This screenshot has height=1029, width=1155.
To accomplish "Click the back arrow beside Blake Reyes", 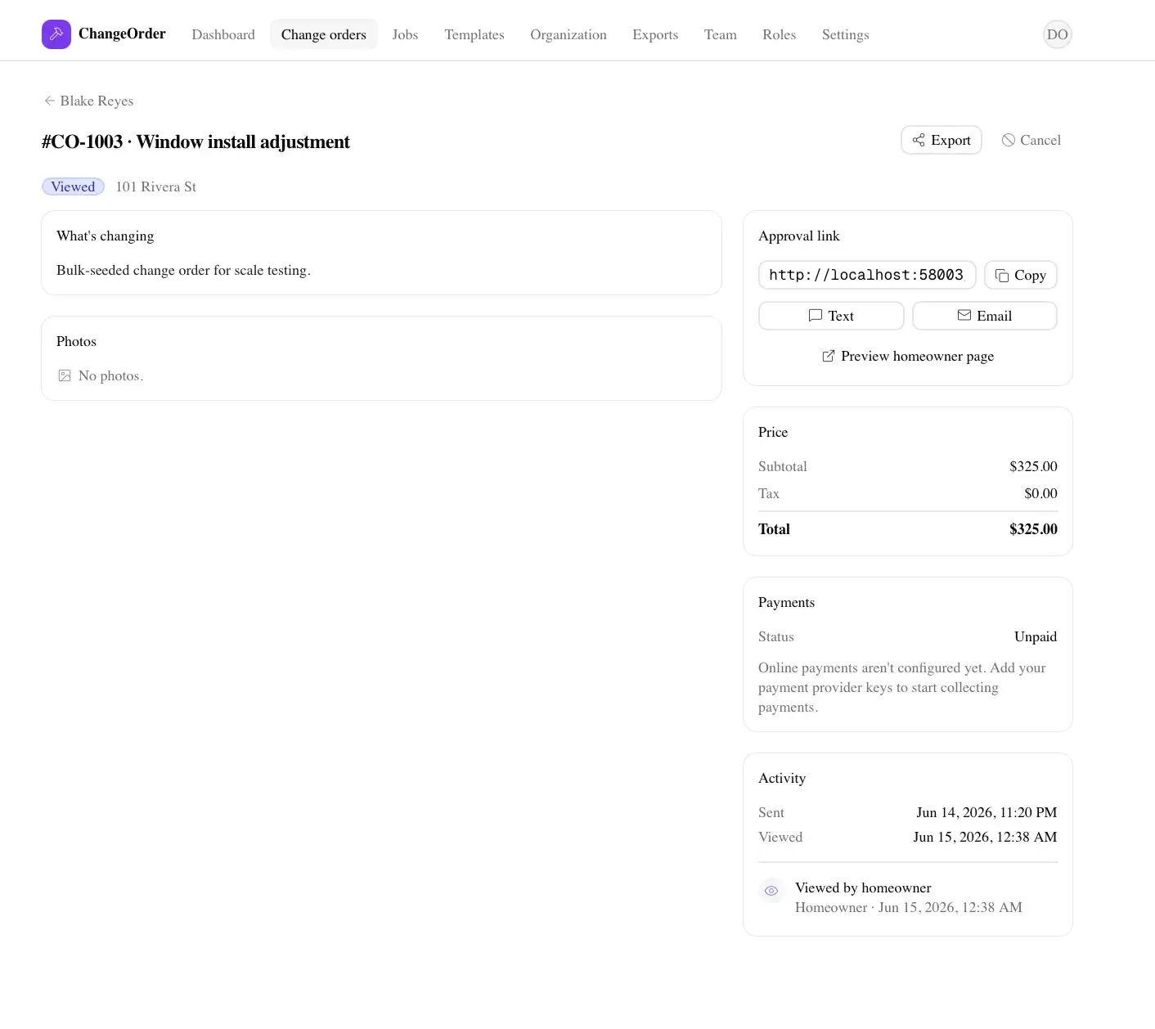I will (x=49, y=101).
